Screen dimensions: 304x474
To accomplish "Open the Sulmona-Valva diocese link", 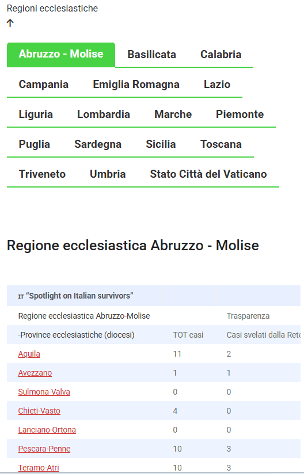I will coord(44,392).
